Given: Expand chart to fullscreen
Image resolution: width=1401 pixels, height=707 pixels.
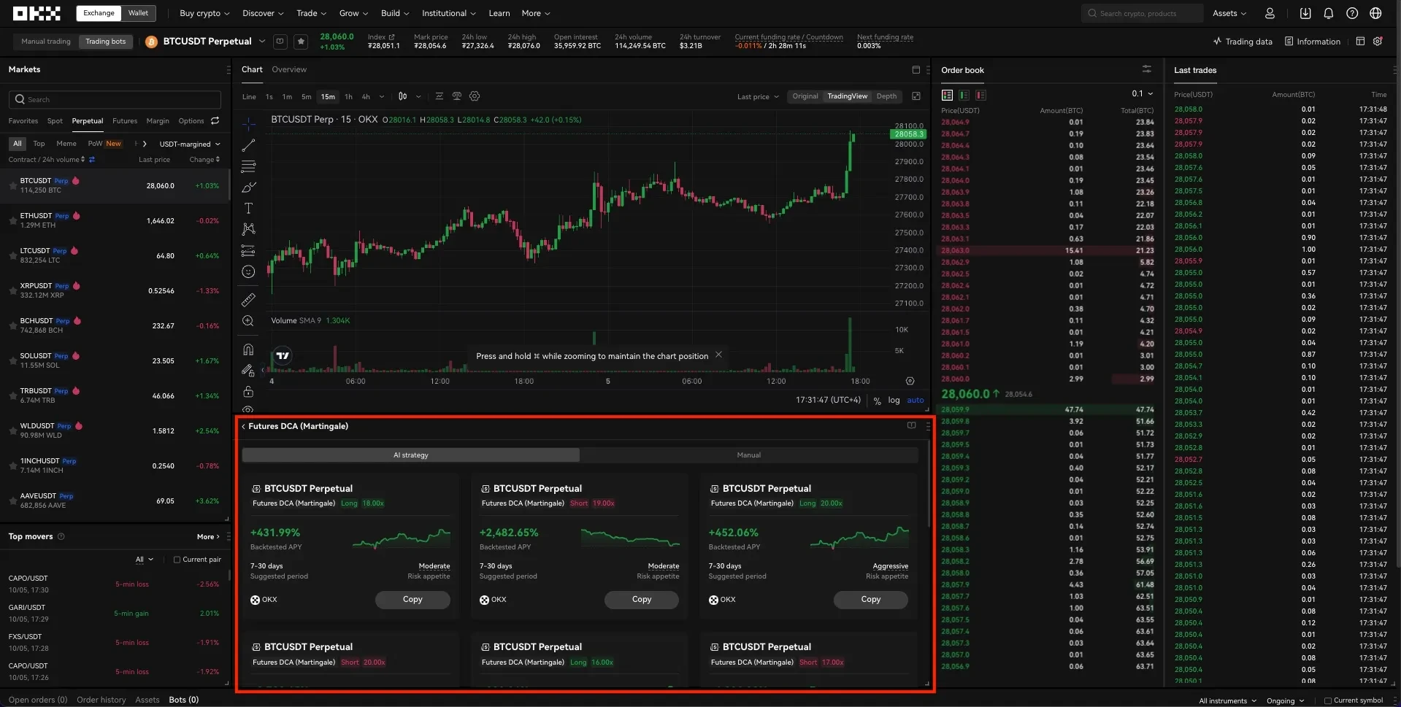Looking at the screenshot, I should pyautogui.click(x=916, y=96).
